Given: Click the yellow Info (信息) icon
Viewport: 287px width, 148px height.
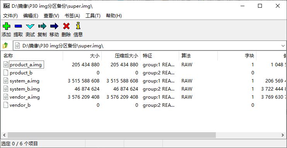Looking at the screenshot, I should (x=78, y=26).
